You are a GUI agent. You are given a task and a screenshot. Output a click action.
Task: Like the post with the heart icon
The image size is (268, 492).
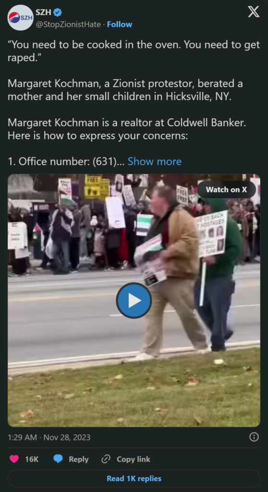coord(14,459)
